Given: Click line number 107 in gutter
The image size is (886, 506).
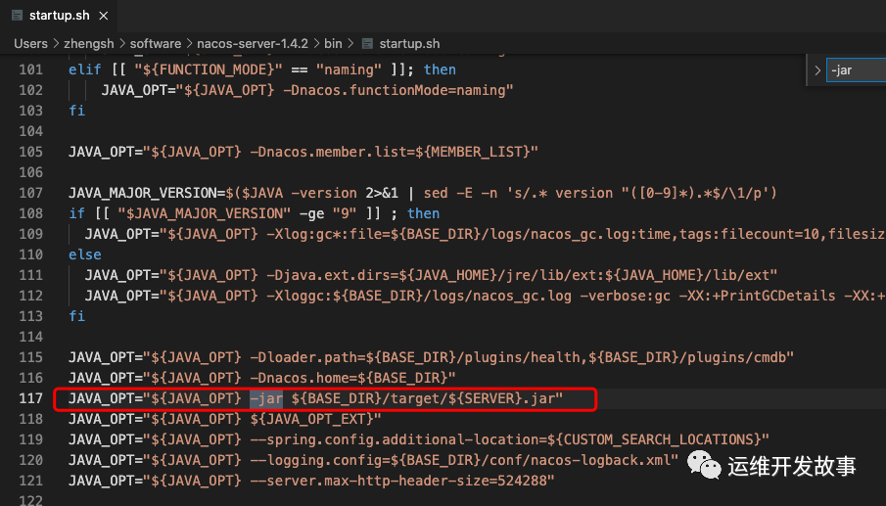Looking at the screenshot, I should pos(31,193).
